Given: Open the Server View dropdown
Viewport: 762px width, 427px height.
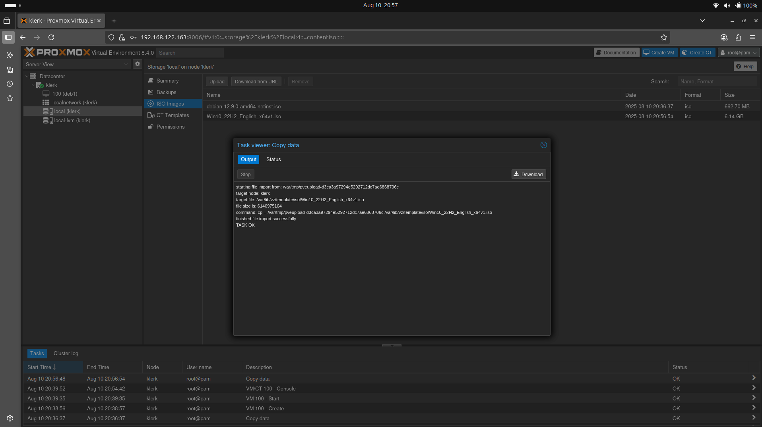Looking at the screenshot, I should tap(126, 64).
